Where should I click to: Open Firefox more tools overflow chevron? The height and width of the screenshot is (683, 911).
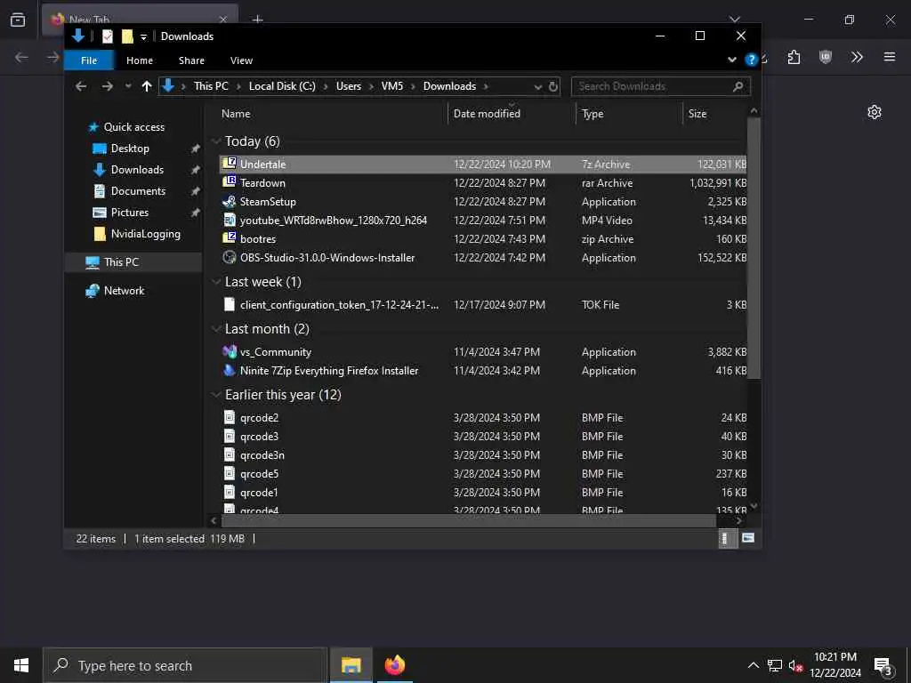click(x=857, y=57)
